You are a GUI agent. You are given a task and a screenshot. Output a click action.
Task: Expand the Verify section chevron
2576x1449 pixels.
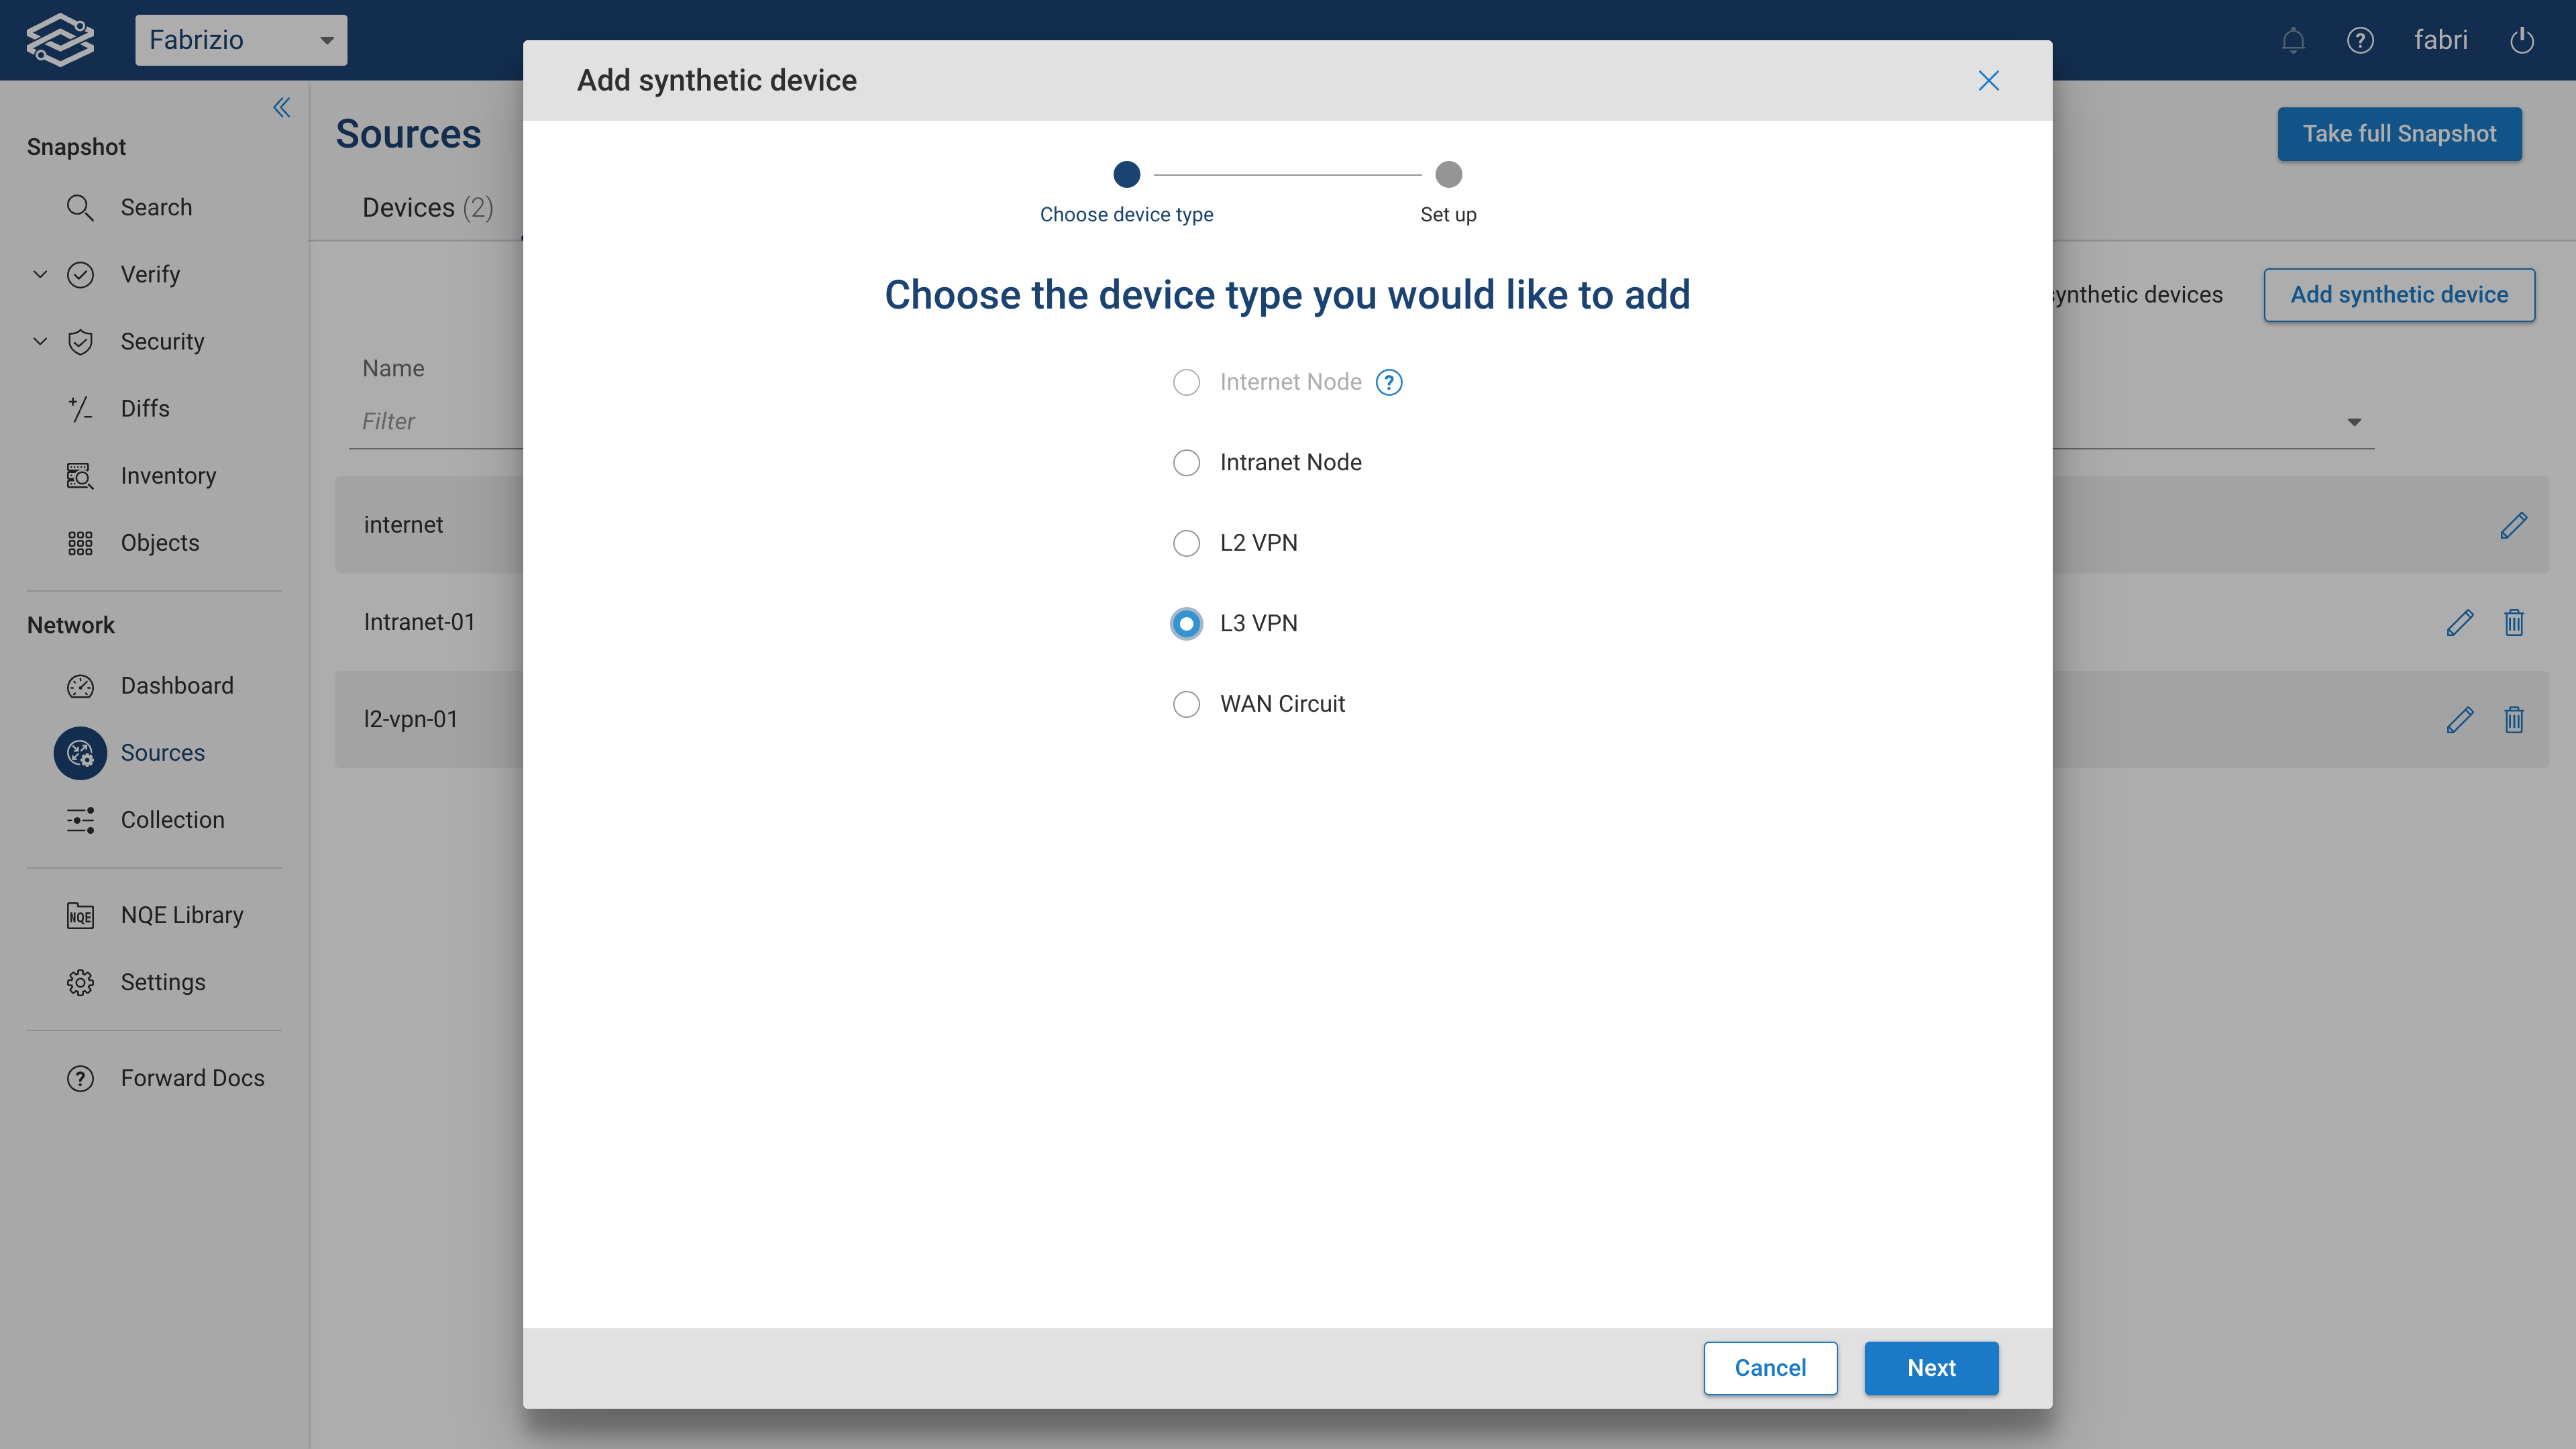(x=40, y=274)
